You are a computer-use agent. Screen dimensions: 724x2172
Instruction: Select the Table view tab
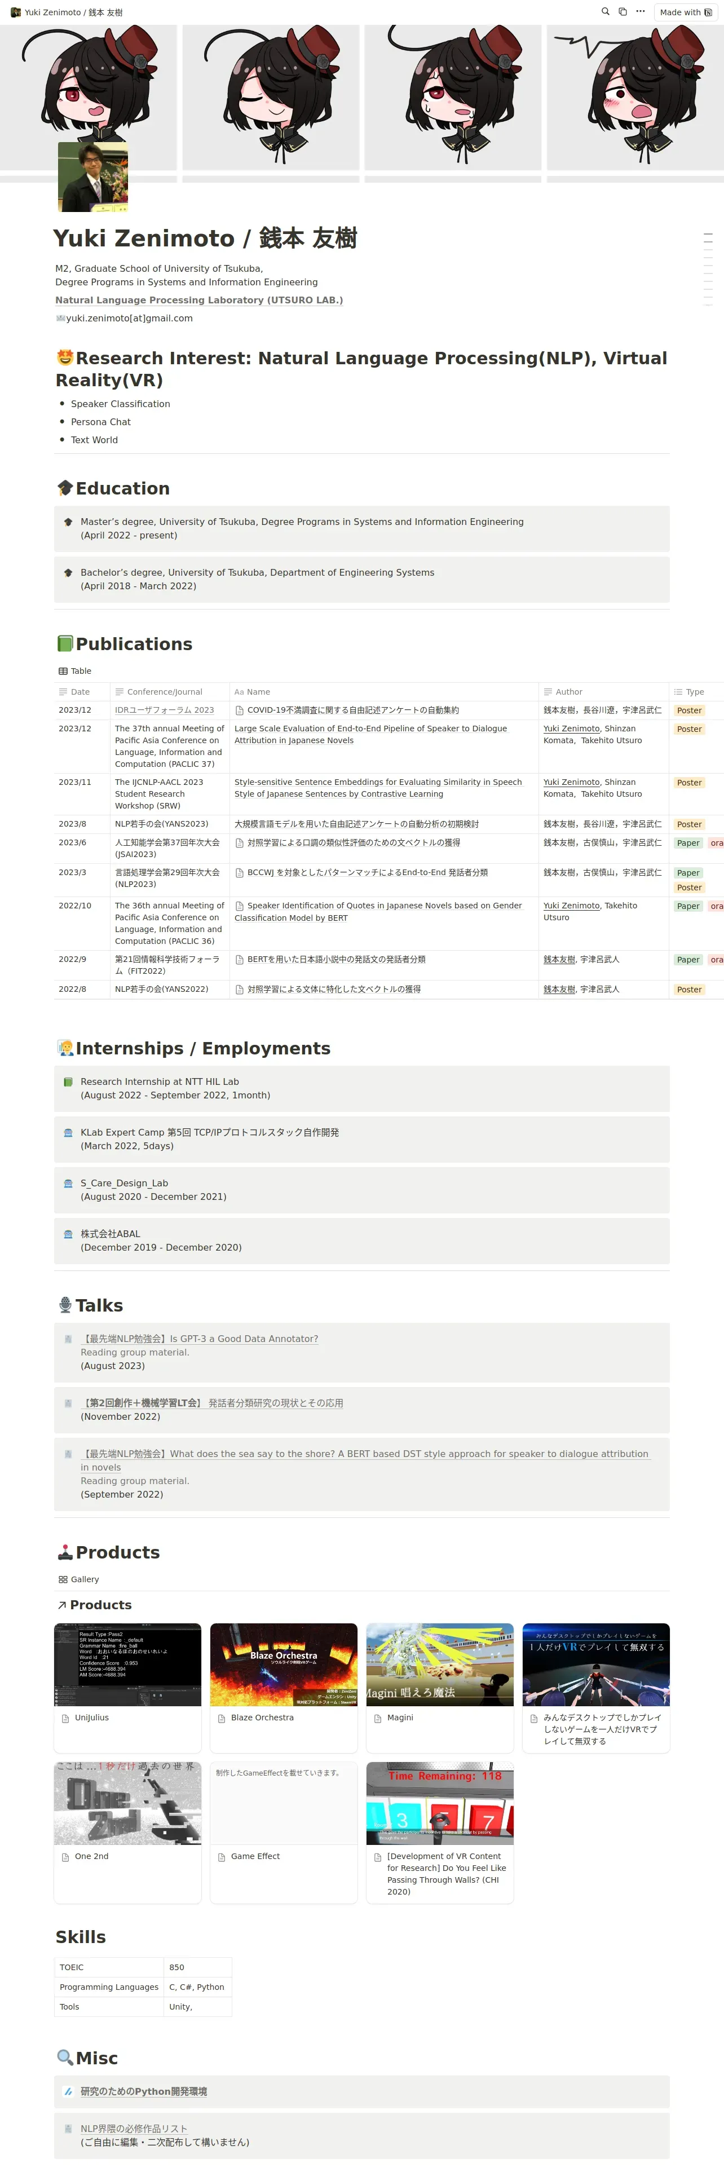tap(75, 671)
